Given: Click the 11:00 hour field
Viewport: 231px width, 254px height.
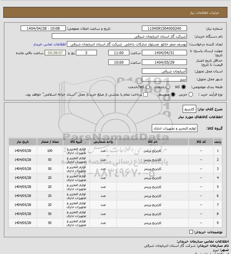Looking at the screenshot, I should (119, 53).
